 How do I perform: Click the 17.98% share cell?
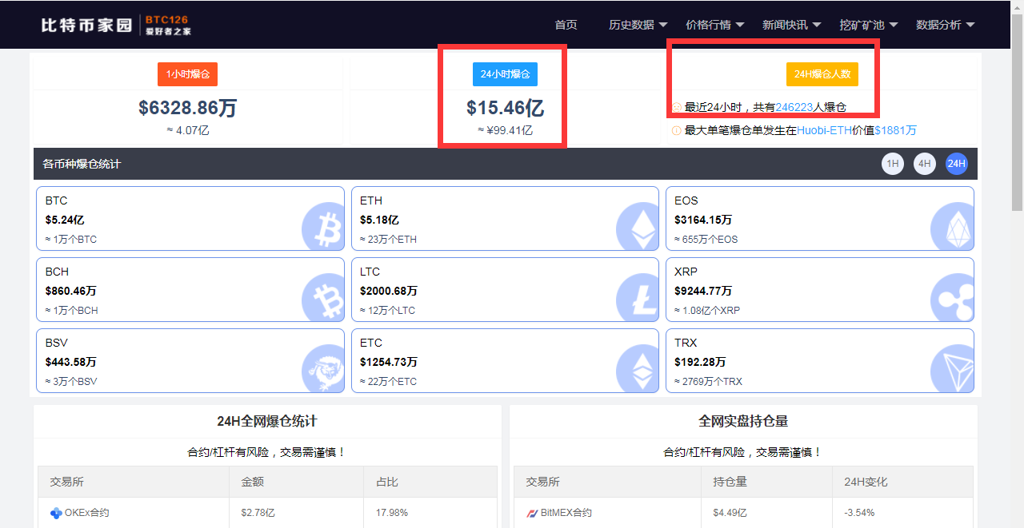[392, 513]
